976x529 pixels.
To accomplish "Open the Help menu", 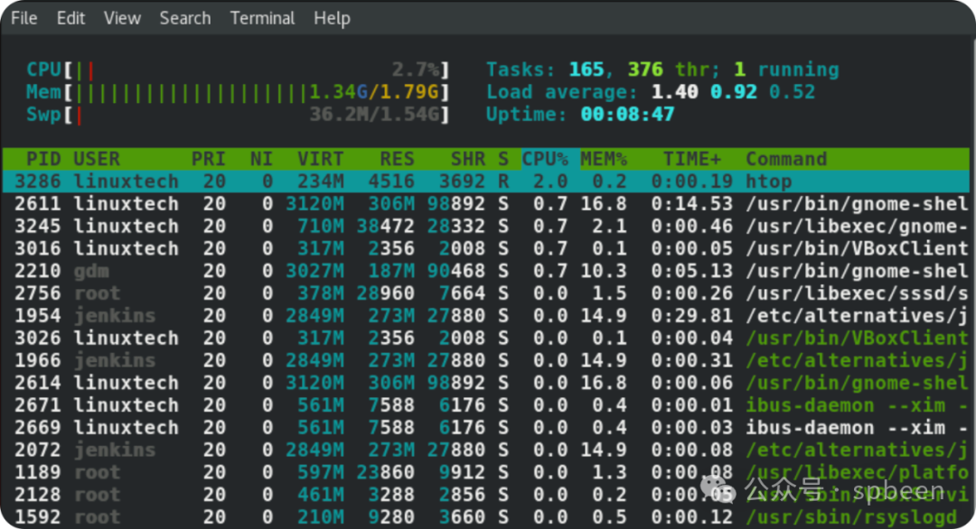I will [332, 18].
